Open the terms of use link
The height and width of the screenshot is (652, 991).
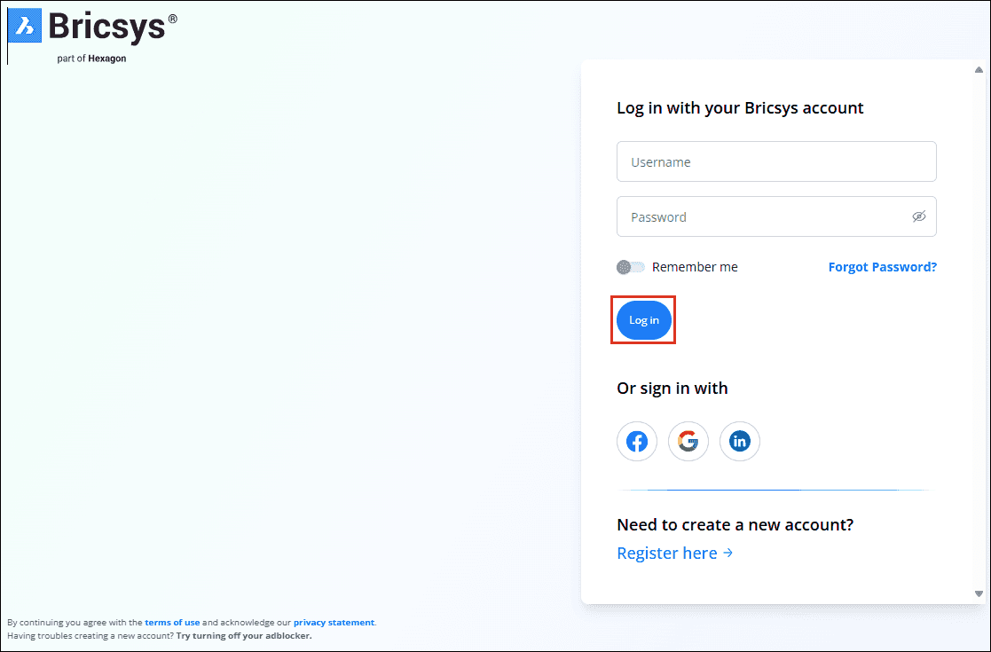pyautogui.click(x=172, y=623)
